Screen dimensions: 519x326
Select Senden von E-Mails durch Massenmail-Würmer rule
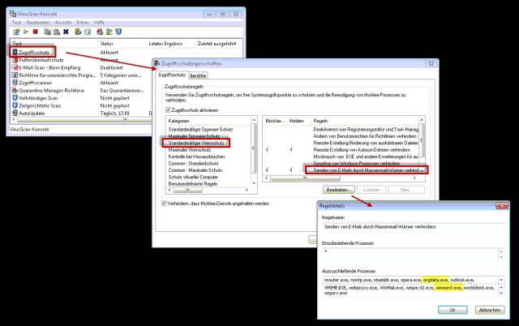[366, 170]
